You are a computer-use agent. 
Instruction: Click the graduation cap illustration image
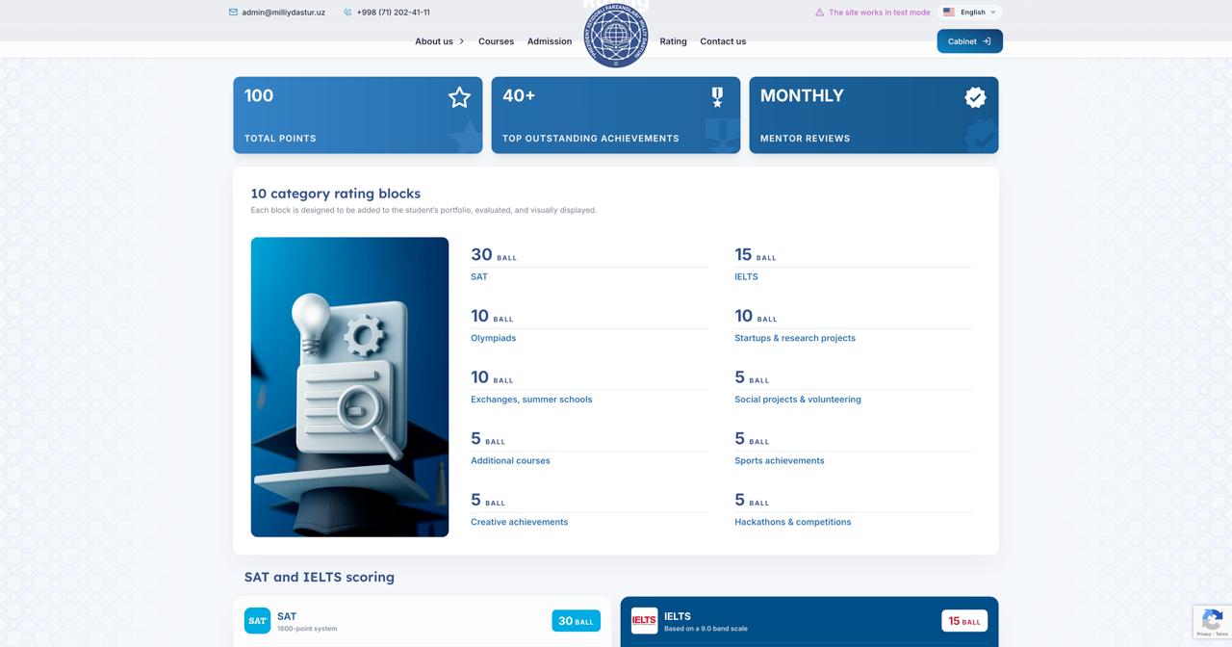pos(349,387)
